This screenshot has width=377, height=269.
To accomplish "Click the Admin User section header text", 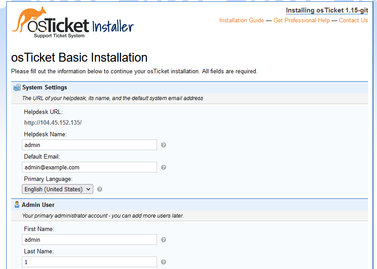I will tap(38, 205).
